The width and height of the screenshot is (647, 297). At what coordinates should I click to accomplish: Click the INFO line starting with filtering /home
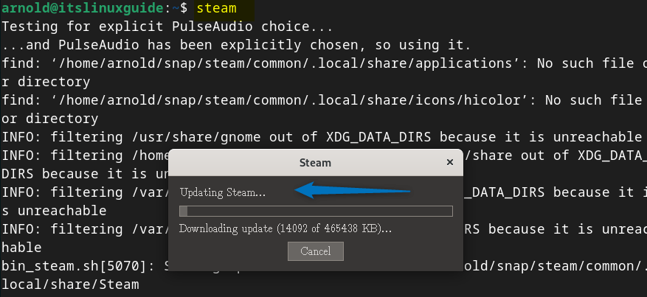click(x=81, y=156)
